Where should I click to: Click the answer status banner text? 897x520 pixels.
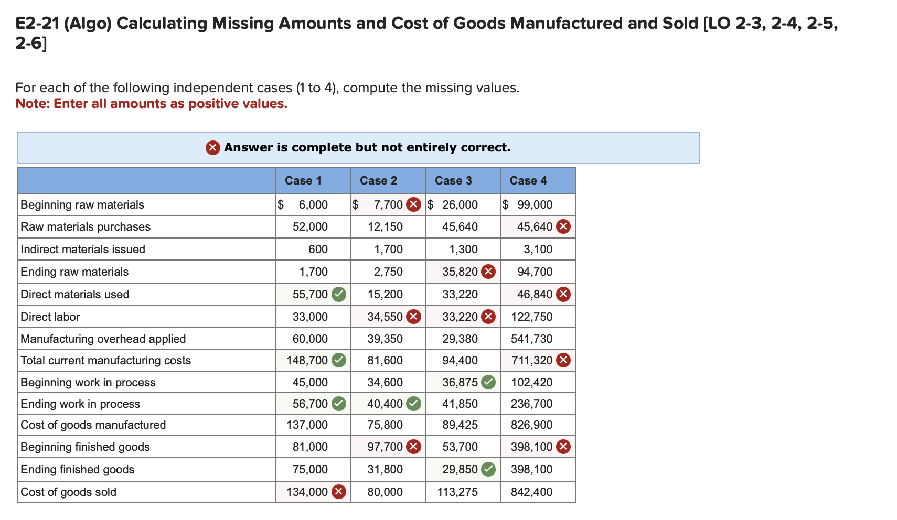pos(367,148)
